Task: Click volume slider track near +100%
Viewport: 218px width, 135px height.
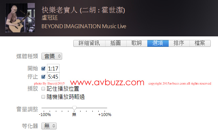Action: (105, 108)
